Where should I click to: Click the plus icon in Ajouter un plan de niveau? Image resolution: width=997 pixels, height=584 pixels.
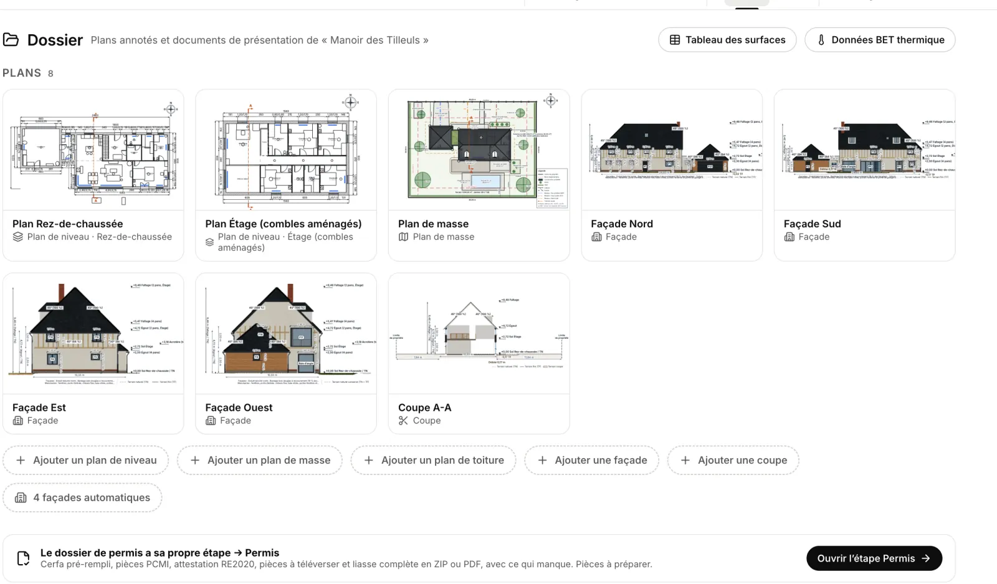(21, 460)
